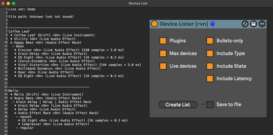Disable the Plugins checkbox
The height and width of the screenshot is (135, 273).
[163, 41]
